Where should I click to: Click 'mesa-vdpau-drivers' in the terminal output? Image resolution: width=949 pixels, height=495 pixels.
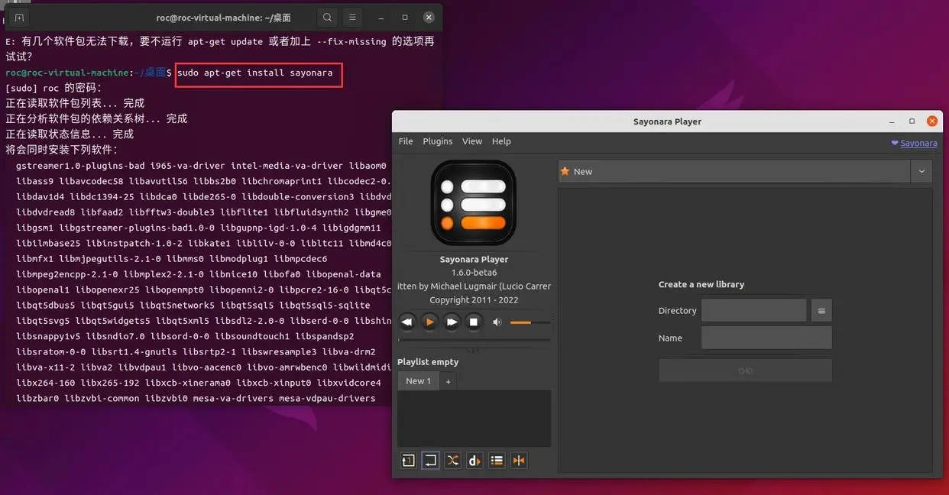pos(327,398)
